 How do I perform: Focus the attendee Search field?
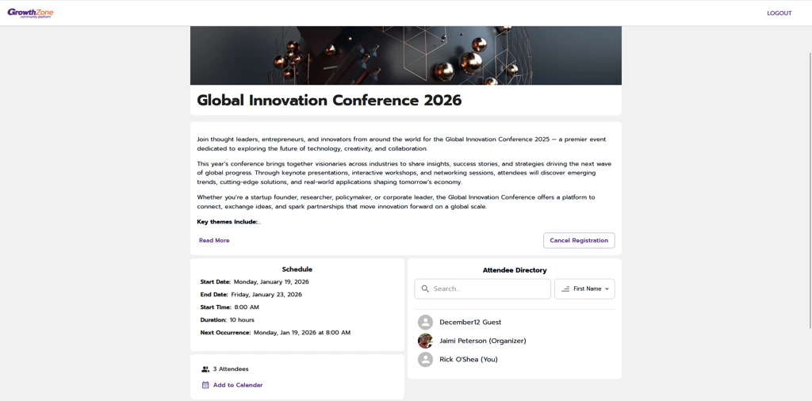coord(489,289)
